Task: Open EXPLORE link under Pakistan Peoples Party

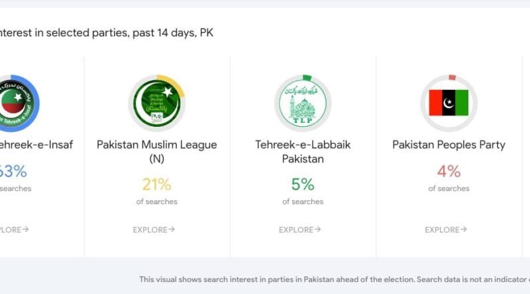Action: [446, 230]
